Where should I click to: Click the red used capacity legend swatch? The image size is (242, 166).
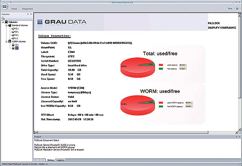(161, 65)
